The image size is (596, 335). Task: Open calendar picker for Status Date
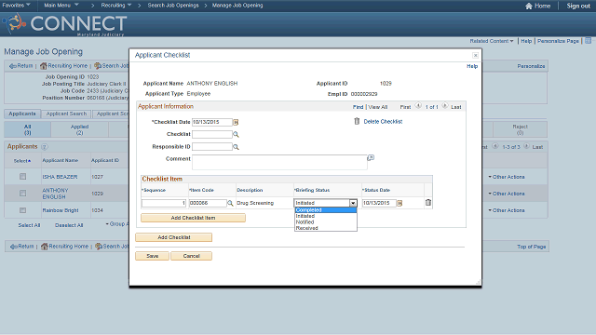400,203
